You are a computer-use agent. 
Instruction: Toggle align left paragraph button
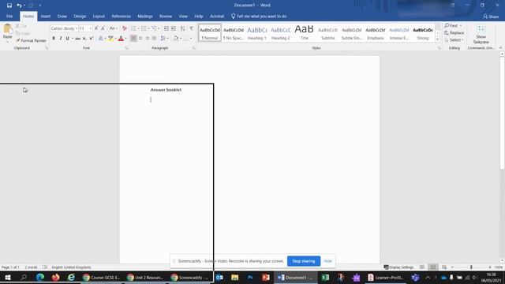[x=133, y=39]
